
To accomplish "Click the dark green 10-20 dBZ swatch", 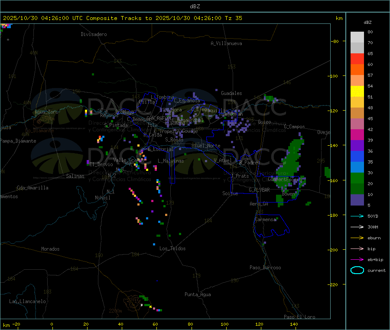I will pyautogui.click(x=357, y=189).
